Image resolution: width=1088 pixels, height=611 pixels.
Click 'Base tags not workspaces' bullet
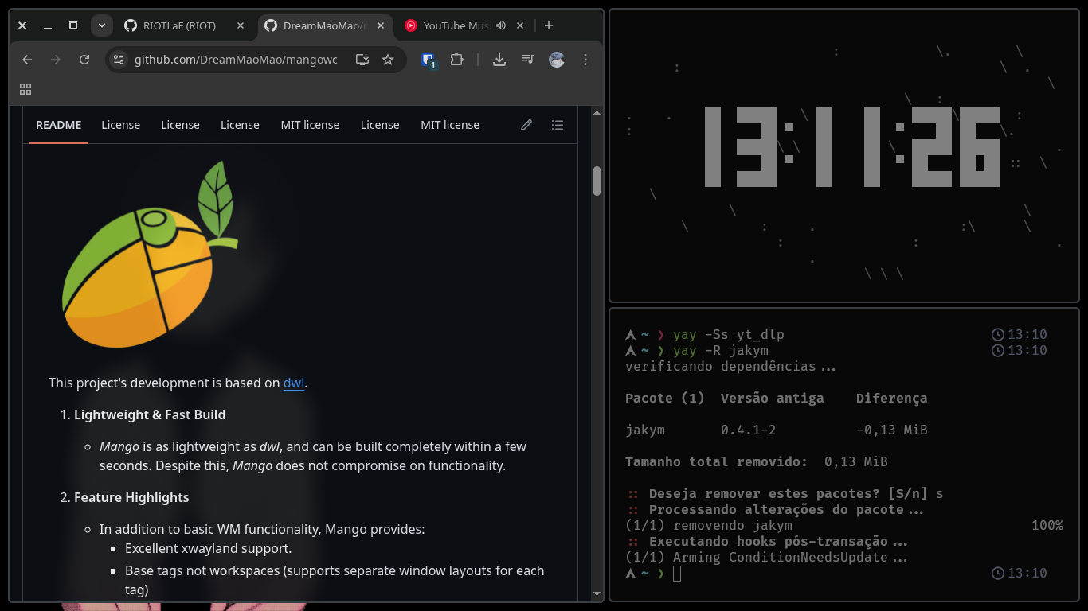click(335, 580)
